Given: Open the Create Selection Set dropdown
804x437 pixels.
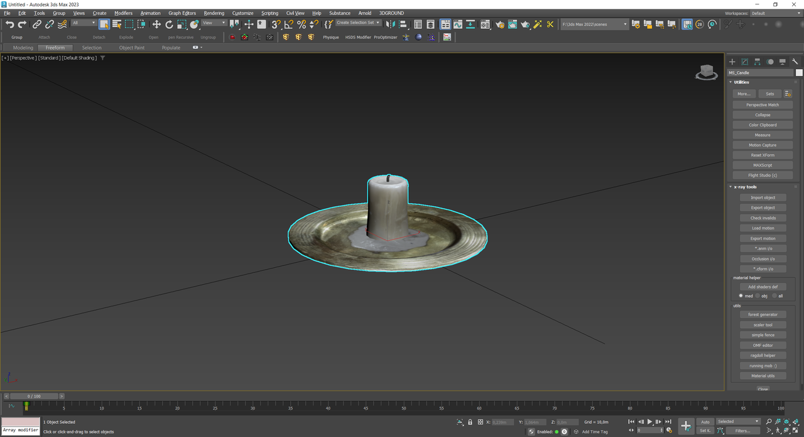Looking at the screenshot, I should 358,23.
